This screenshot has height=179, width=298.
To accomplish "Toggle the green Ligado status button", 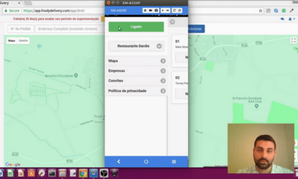I will click(x=136, y=27).
